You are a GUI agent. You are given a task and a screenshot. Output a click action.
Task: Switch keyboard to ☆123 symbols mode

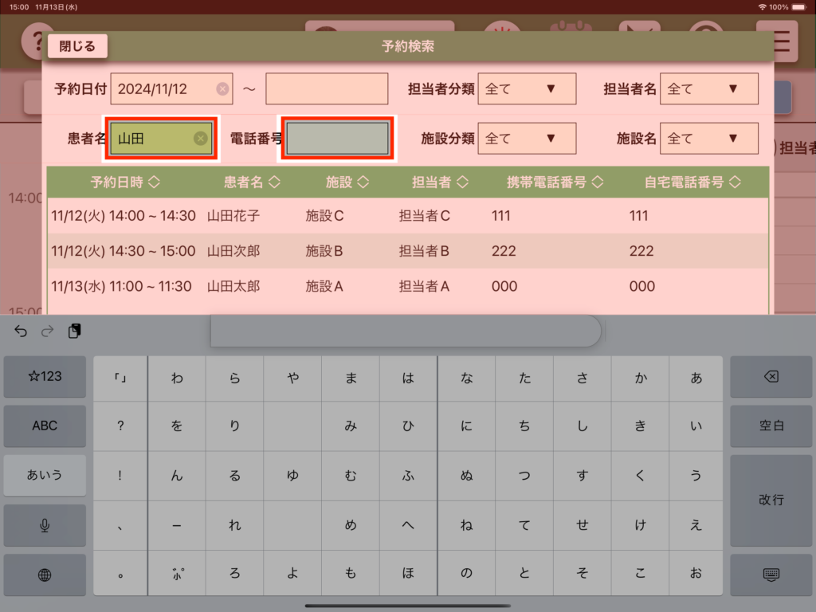click(x=45, y=376)
